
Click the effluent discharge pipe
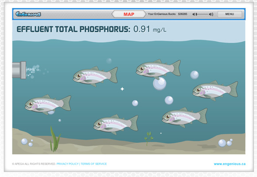19,70
